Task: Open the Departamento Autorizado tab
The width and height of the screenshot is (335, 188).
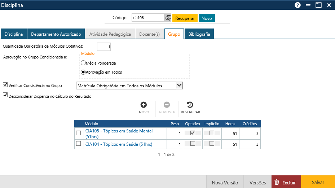Action: (x=56, y=34)
